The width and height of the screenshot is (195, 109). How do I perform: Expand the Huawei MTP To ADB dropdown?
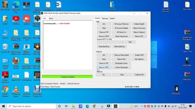122,42
